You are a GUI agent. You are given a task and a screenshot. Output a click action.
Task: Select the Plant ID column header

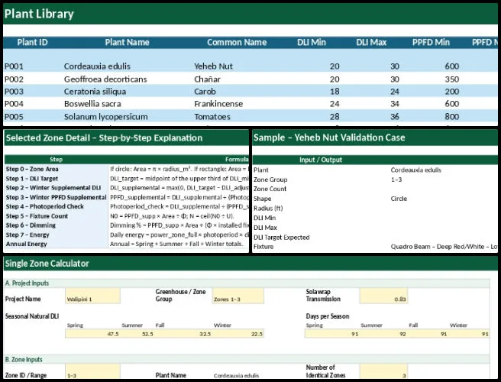[32, 43]
